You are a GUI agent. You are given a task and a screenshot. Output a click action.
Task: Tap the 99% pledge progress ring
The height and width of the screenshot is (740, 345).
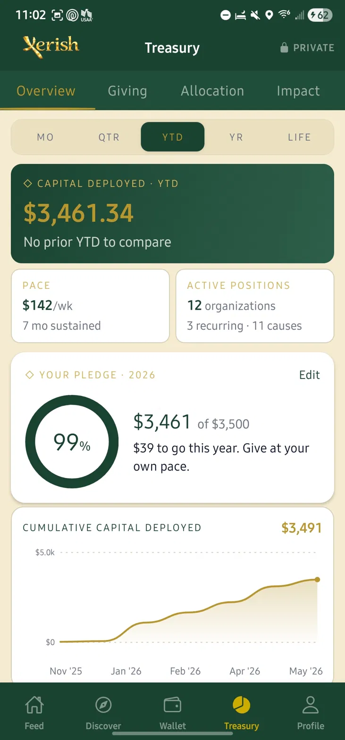pyautogui.click(x=72, y=442)
